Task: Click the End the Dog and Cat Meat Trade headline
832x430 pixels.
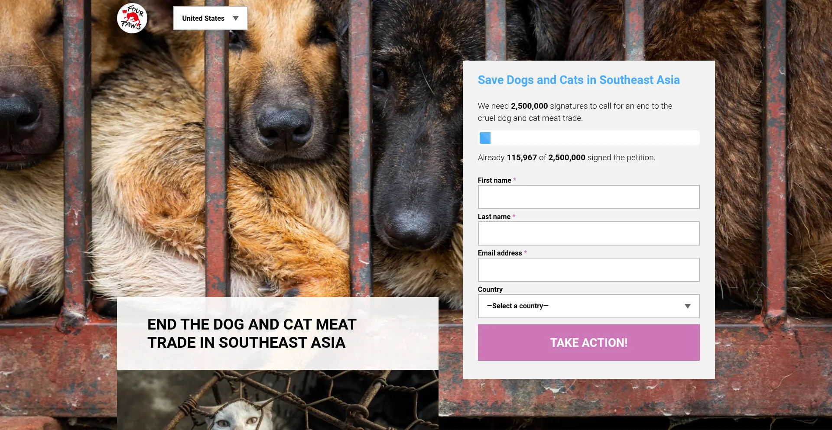Action: [x=252, y=333]
